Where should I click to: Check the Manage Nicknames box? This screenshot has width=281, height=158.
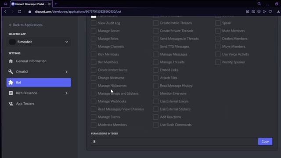94,86
